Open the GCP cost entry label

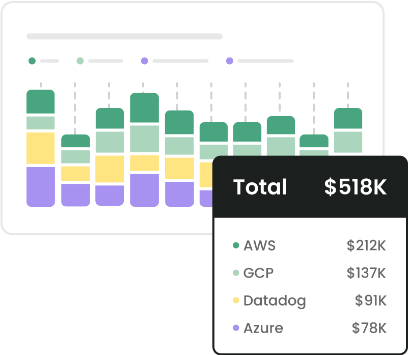(x=258, y=273)
